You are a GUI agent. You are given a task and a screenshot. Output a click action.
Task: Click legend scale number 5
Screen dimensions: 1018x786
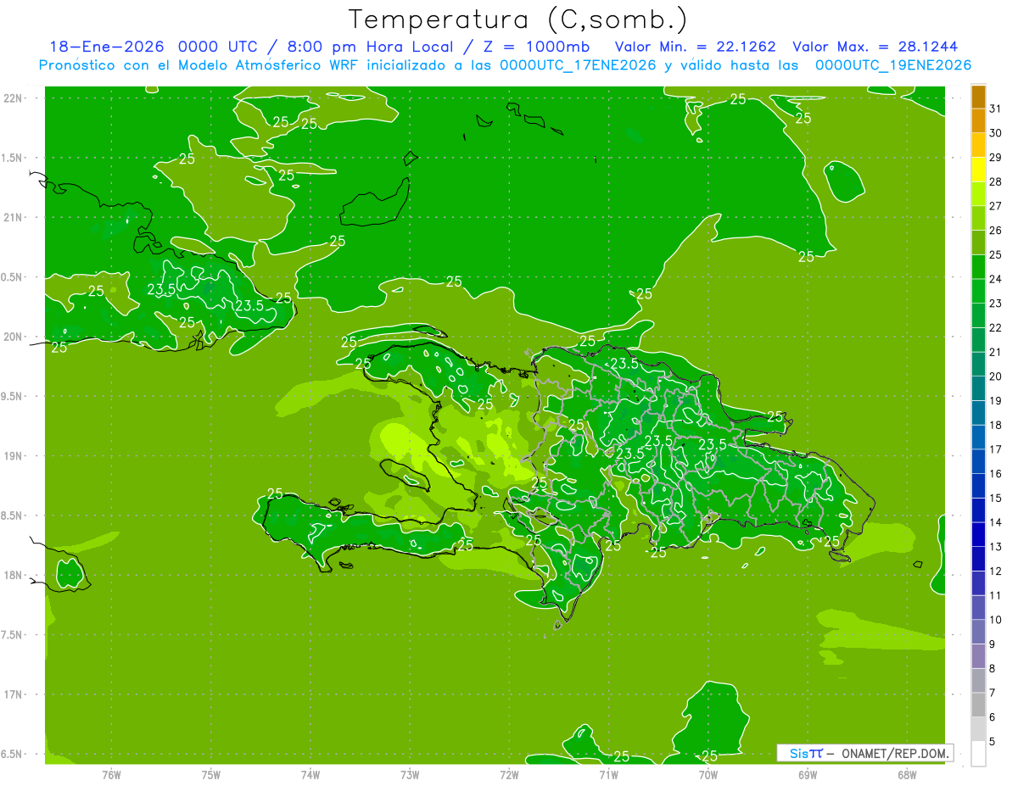(993, 741)
